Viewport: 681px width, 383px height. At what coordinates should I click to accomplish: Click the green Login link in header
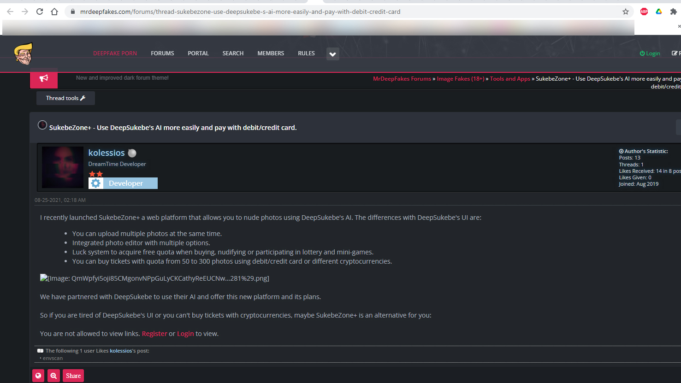point(650,53)
